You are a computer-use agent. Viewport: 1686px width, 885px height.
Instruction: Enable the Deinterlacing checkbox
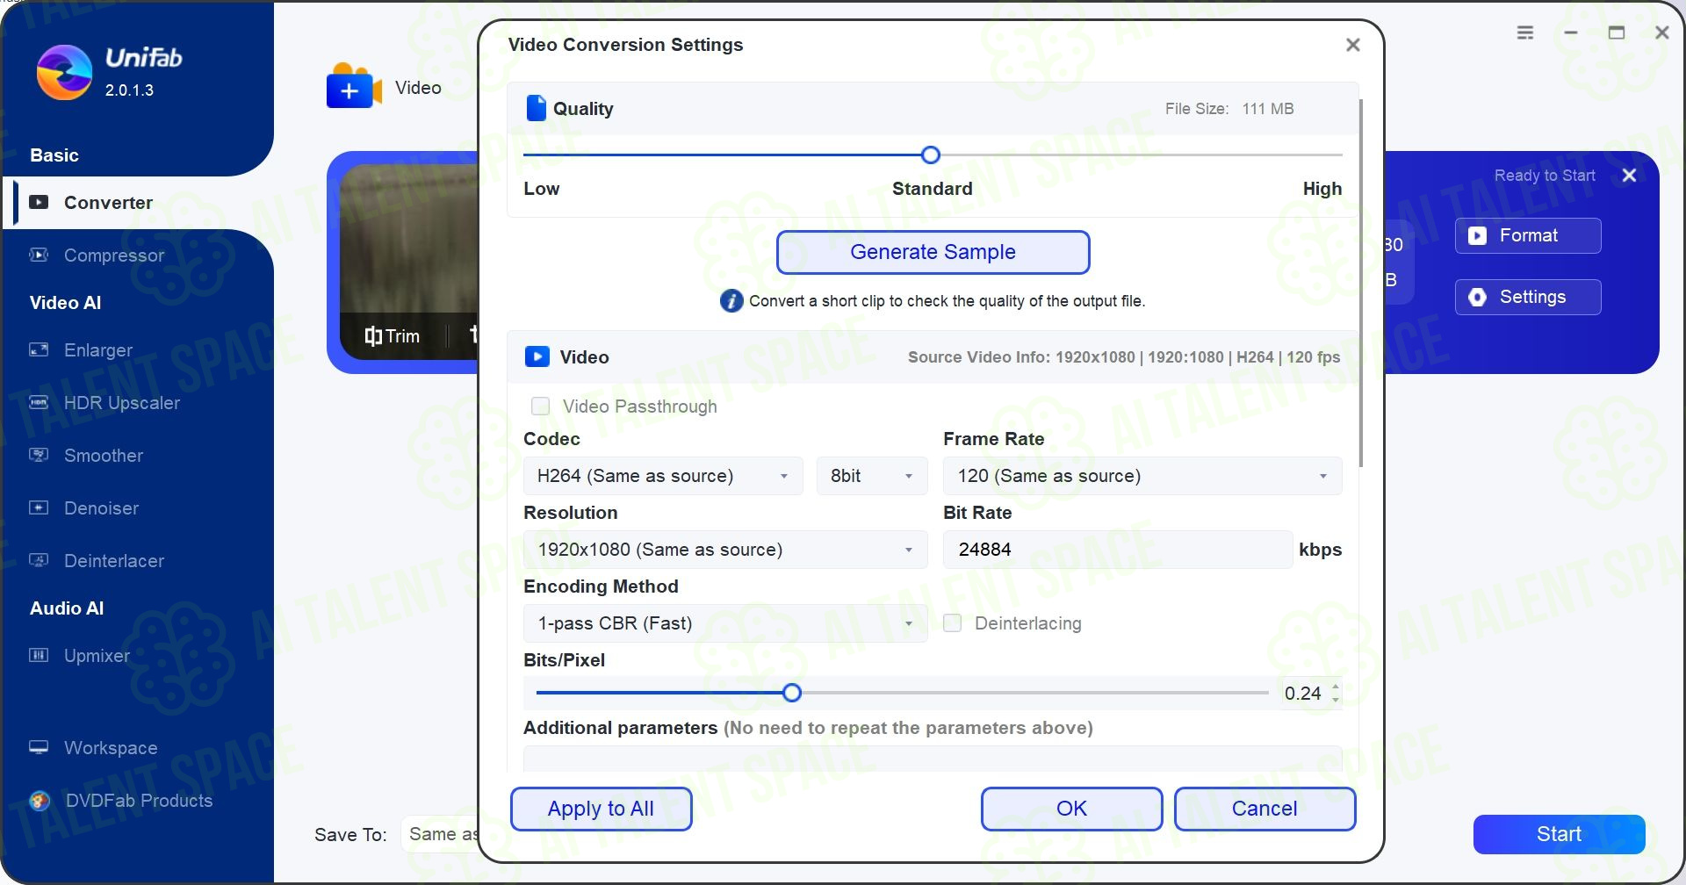[952, 622]
